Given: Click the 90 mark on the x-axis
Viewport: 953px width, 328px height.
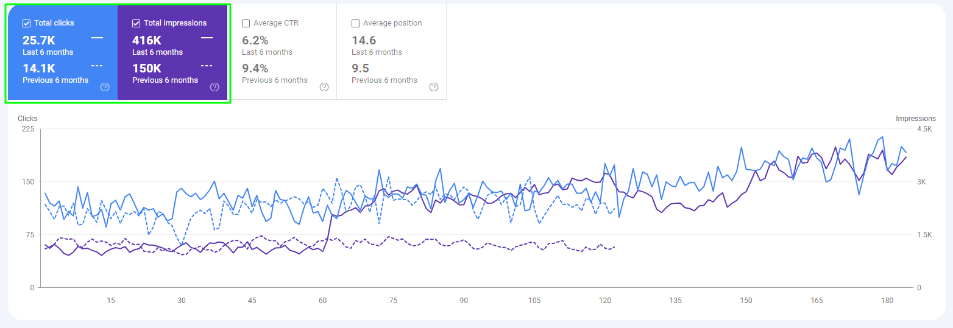Looking at the screenshot, I should pyautogui.click(x=464, y=301).
